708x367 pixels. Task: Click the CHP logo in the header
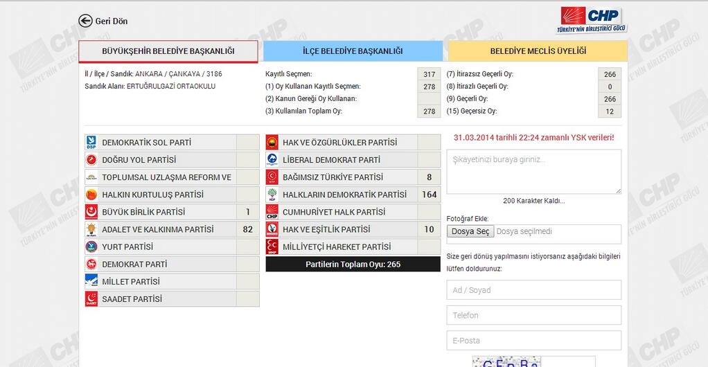(x=592, y=20)
